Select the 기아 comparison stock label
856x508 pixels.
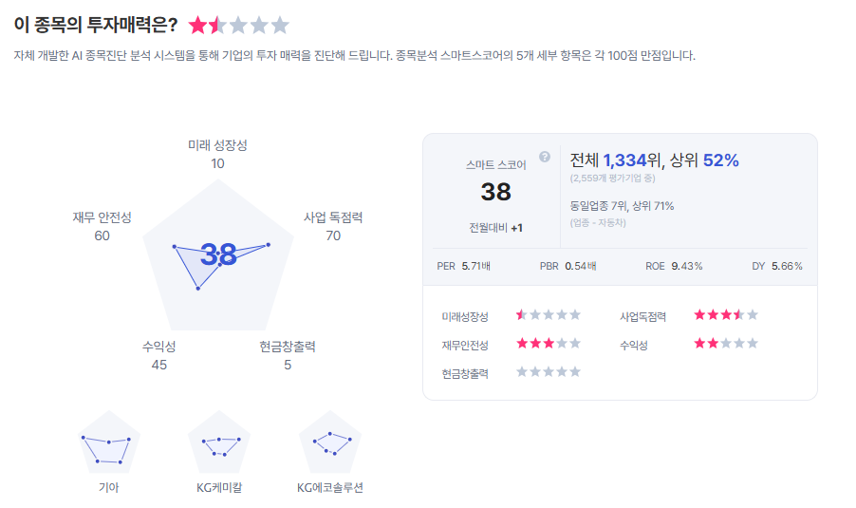[x=109, y=488]
